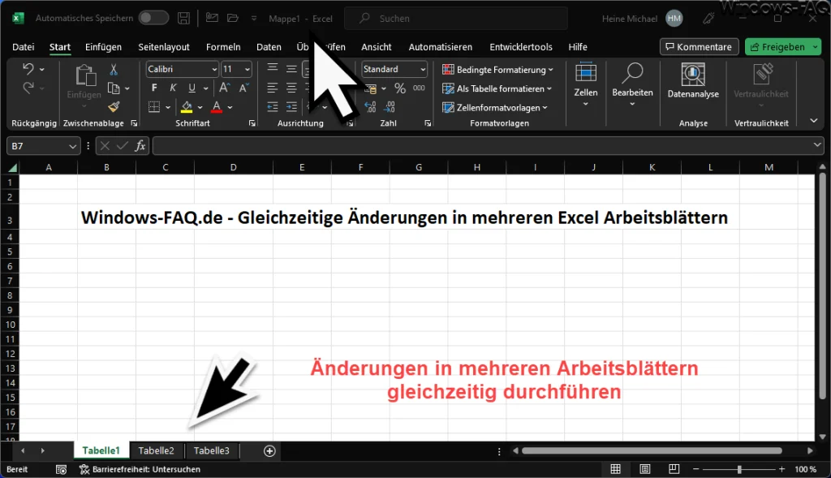The width and height of the screenshot is (831, 478).
Task: Select the Format Painter brush icon
Action: pyautogui.click(x=114, y=107)
